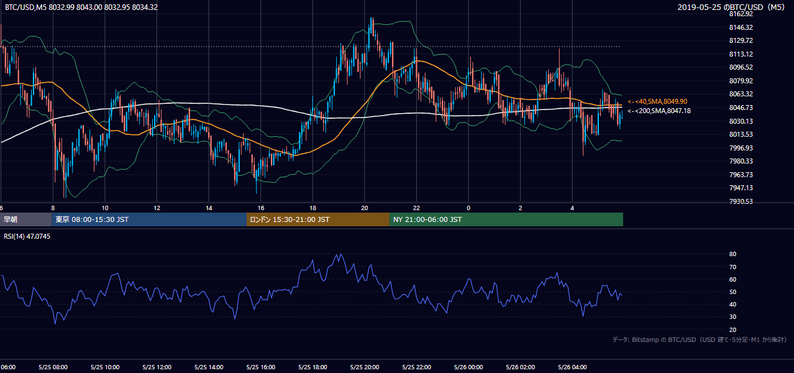Click the Bitstamp data source credit text
The image size is (794, 373).
pos(700,339)
